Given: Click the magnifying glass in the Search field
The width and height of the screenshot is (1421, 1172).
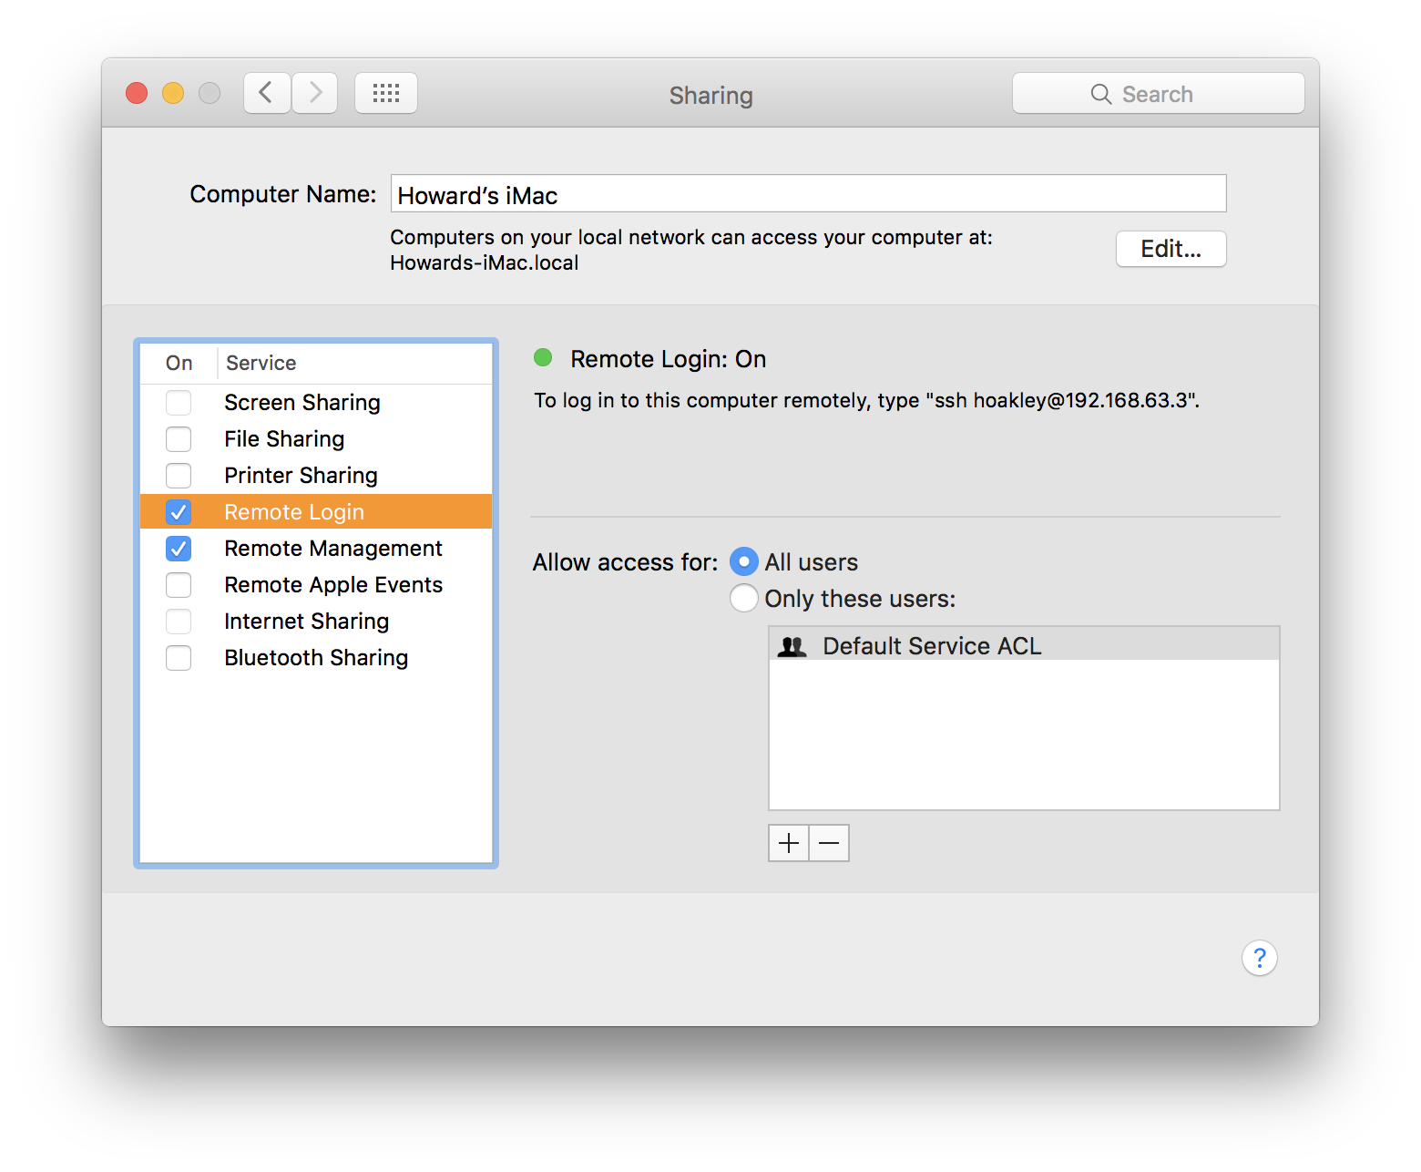Looking at the screenshot, I should 1100,94.
